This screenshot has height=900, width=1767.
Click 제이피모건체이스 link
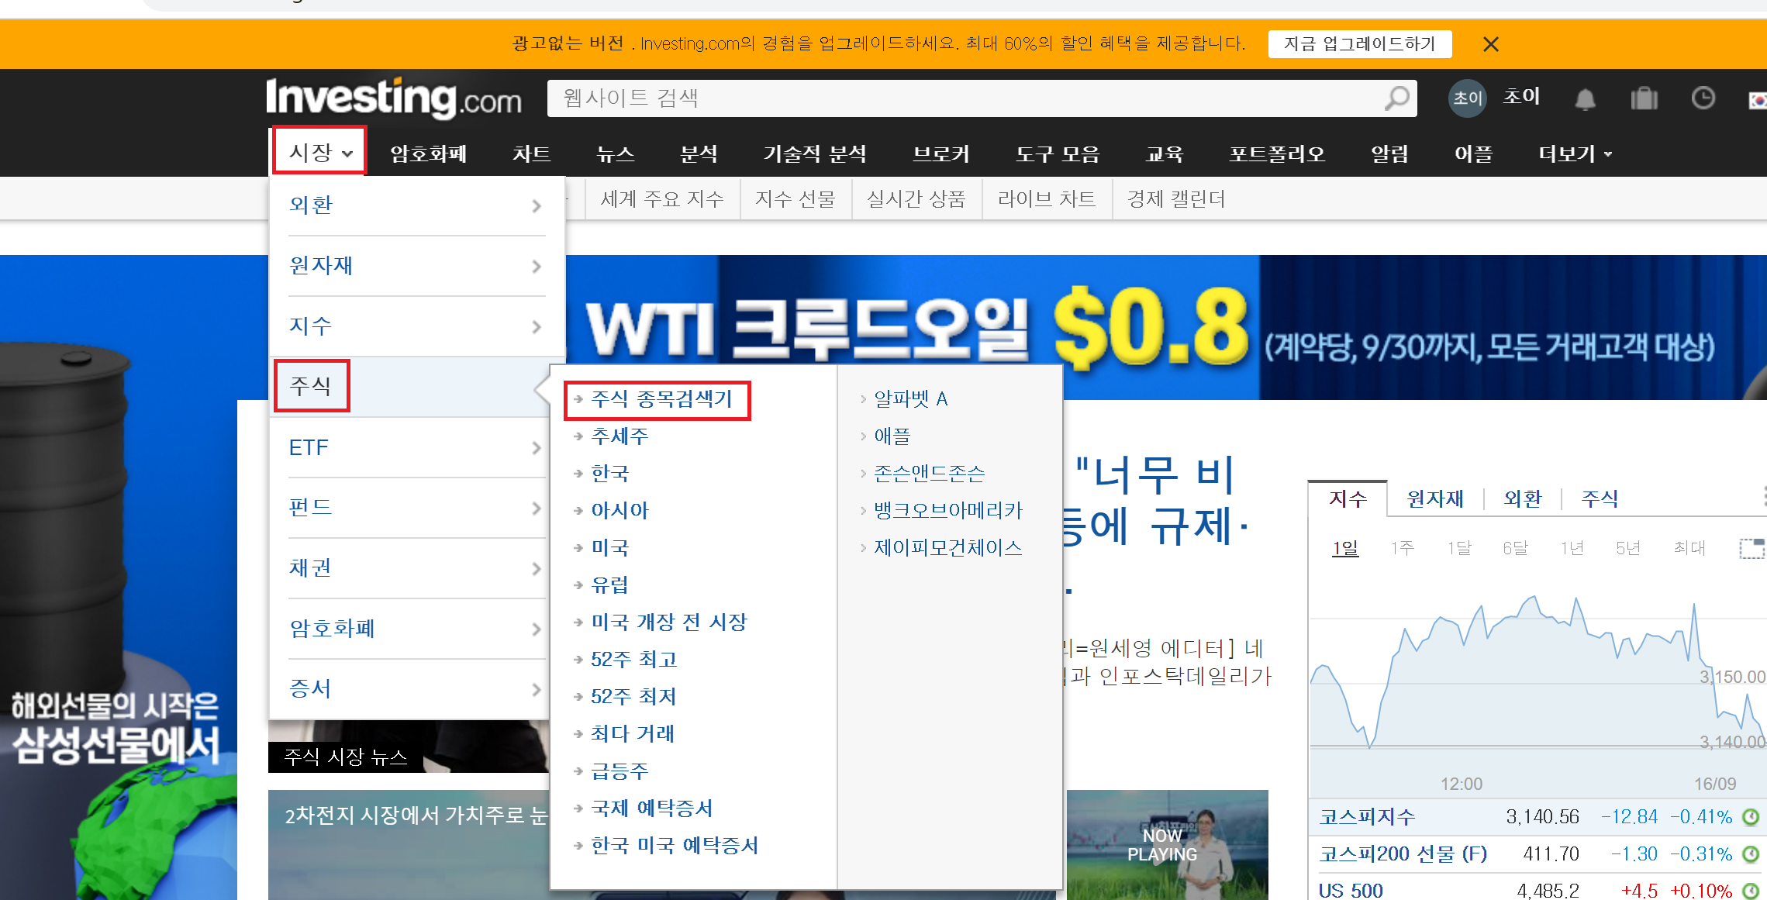point(948,548)
